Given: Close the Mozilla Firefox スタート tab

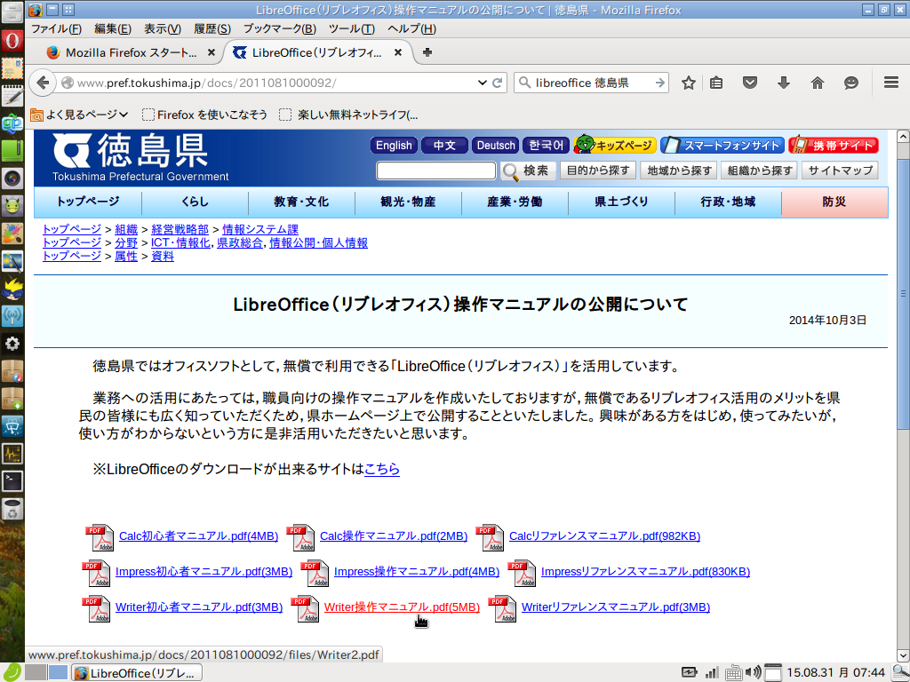Looking at the screenshot, I should (212, 52).
